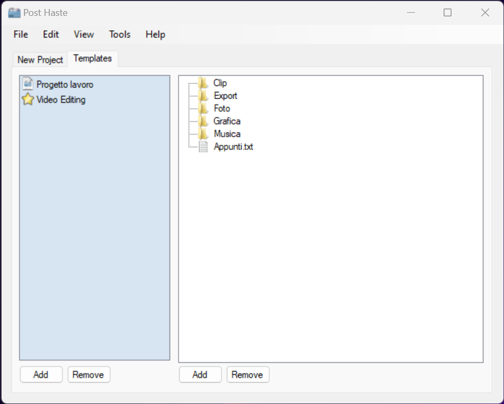Open the View menu
The height and width of the screenshot is (404, 504).
[x=84, y=34]
